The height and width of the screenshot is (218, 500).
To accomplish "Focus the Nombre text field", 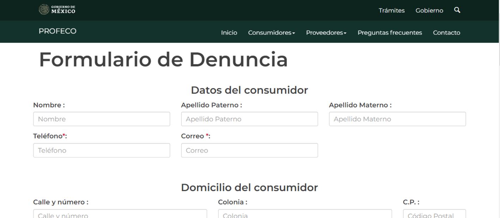I will tap(102, 119).
